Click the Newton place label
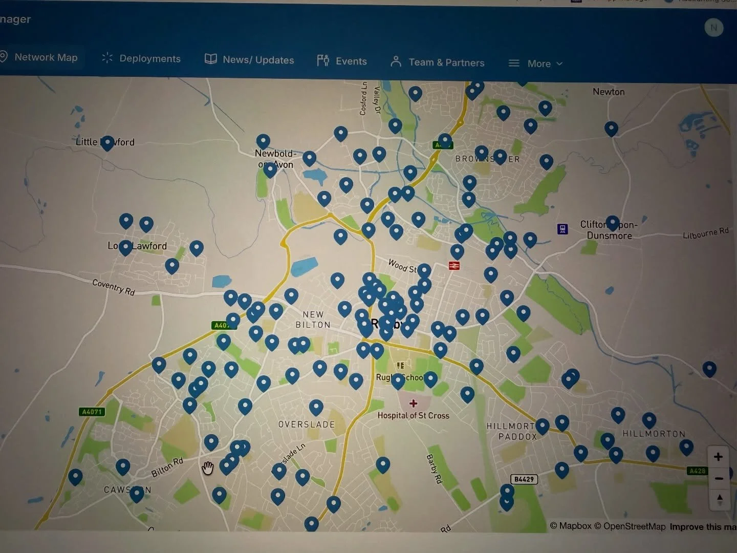Viewport: 737px width, 553px height. (609, 92)
